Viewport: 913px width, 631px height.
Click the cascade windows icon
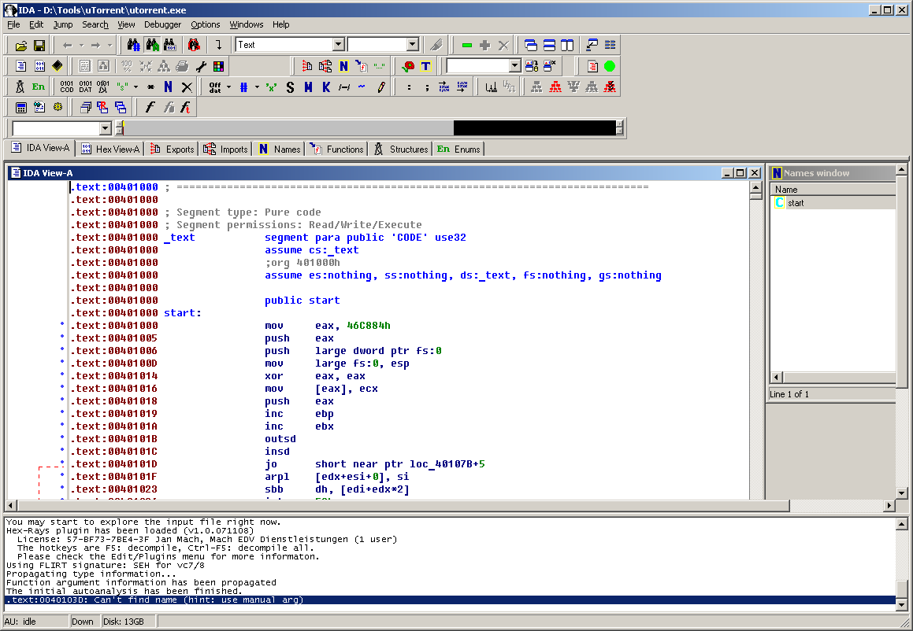click(x=530, y=46)
